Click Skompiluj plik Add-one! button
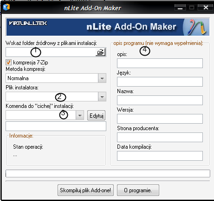 tap(85, 190)
